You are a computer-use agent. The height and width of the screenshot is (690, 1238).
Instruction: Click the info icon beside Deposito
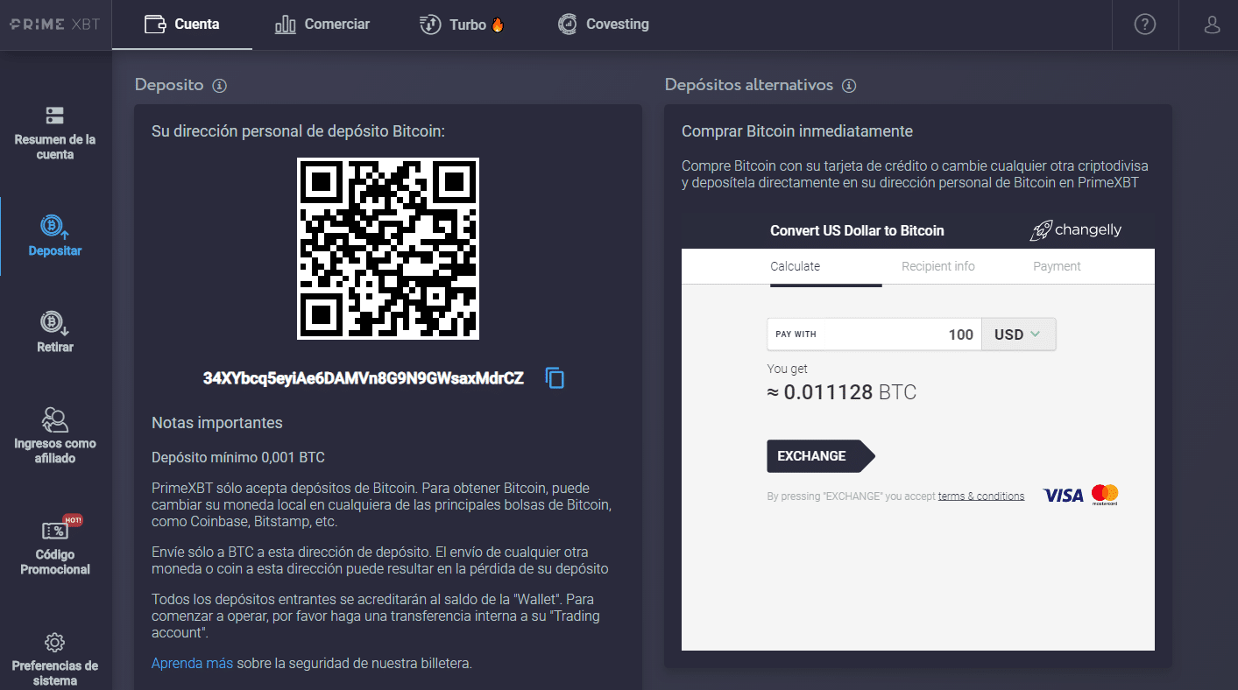pyautogui.click(x=220, y=86)
